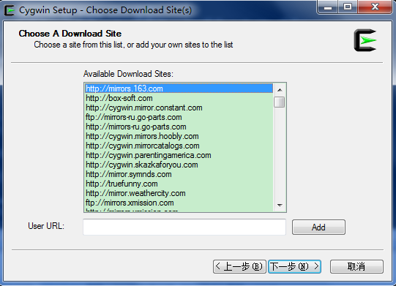
Task: Click the Add button
Action: coord(318,227)
